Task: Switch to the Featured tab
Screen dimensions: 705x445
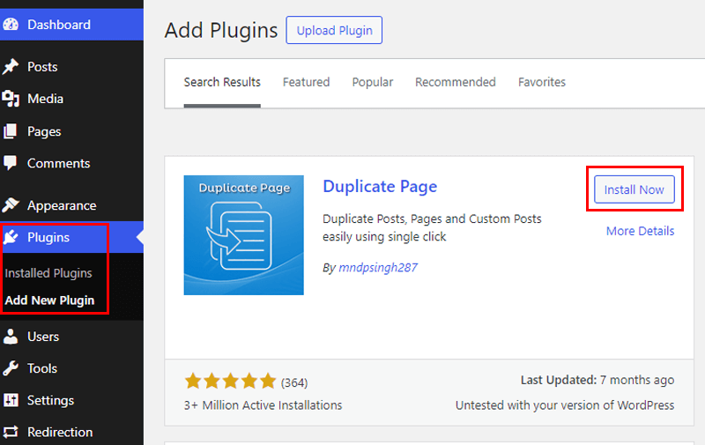Action: coord(306,82)
